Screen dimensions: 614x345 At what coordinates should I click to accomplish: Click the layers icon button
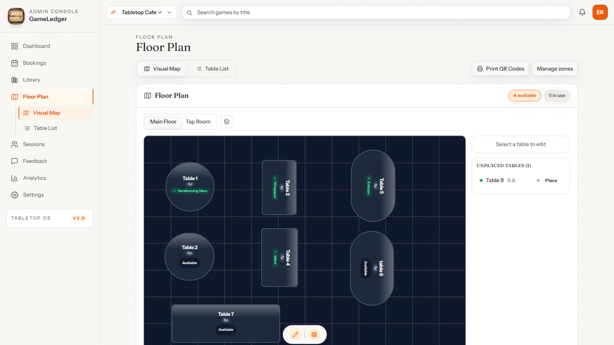(227, 122)
